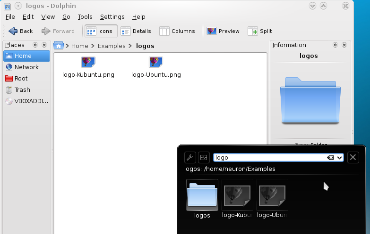Screen dimensions: 370x234
Task: Clear the KRunner search text
Action: [x=330, y=158]
